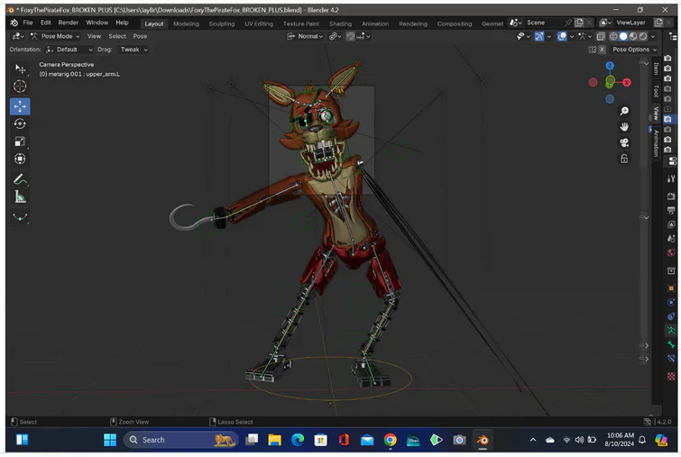
Task: Select the Scale tool
Action: [20, 142]
